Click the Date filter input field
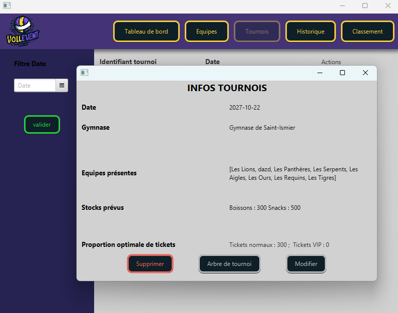This screenshot has height=313, width=398. (x=35, y=86)
